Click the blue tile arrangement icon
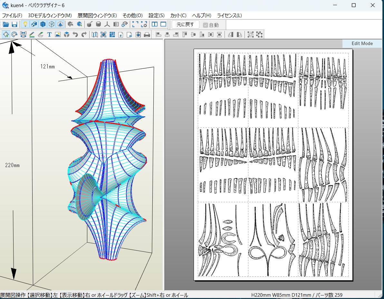 click(112, 35)
